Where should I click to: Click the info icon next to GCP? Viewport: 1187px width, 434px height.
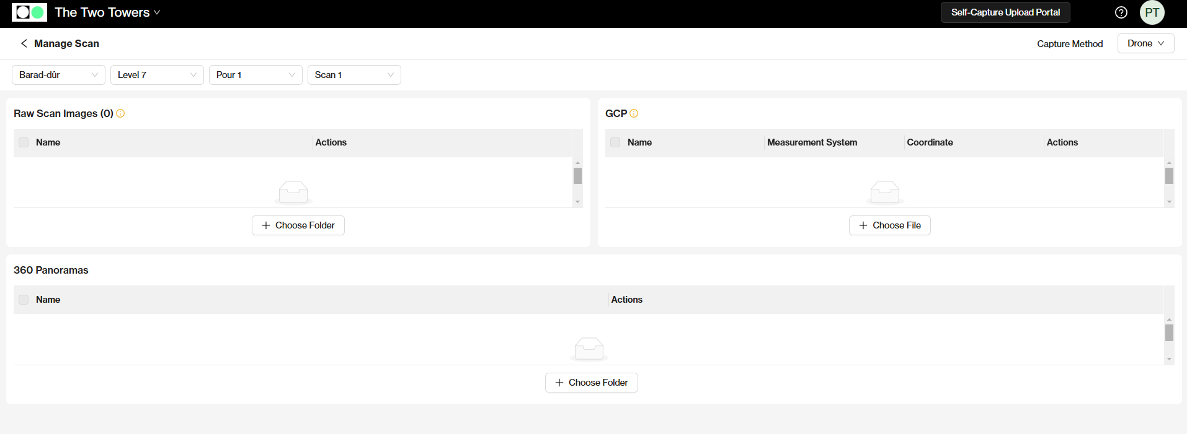(634, 113)
